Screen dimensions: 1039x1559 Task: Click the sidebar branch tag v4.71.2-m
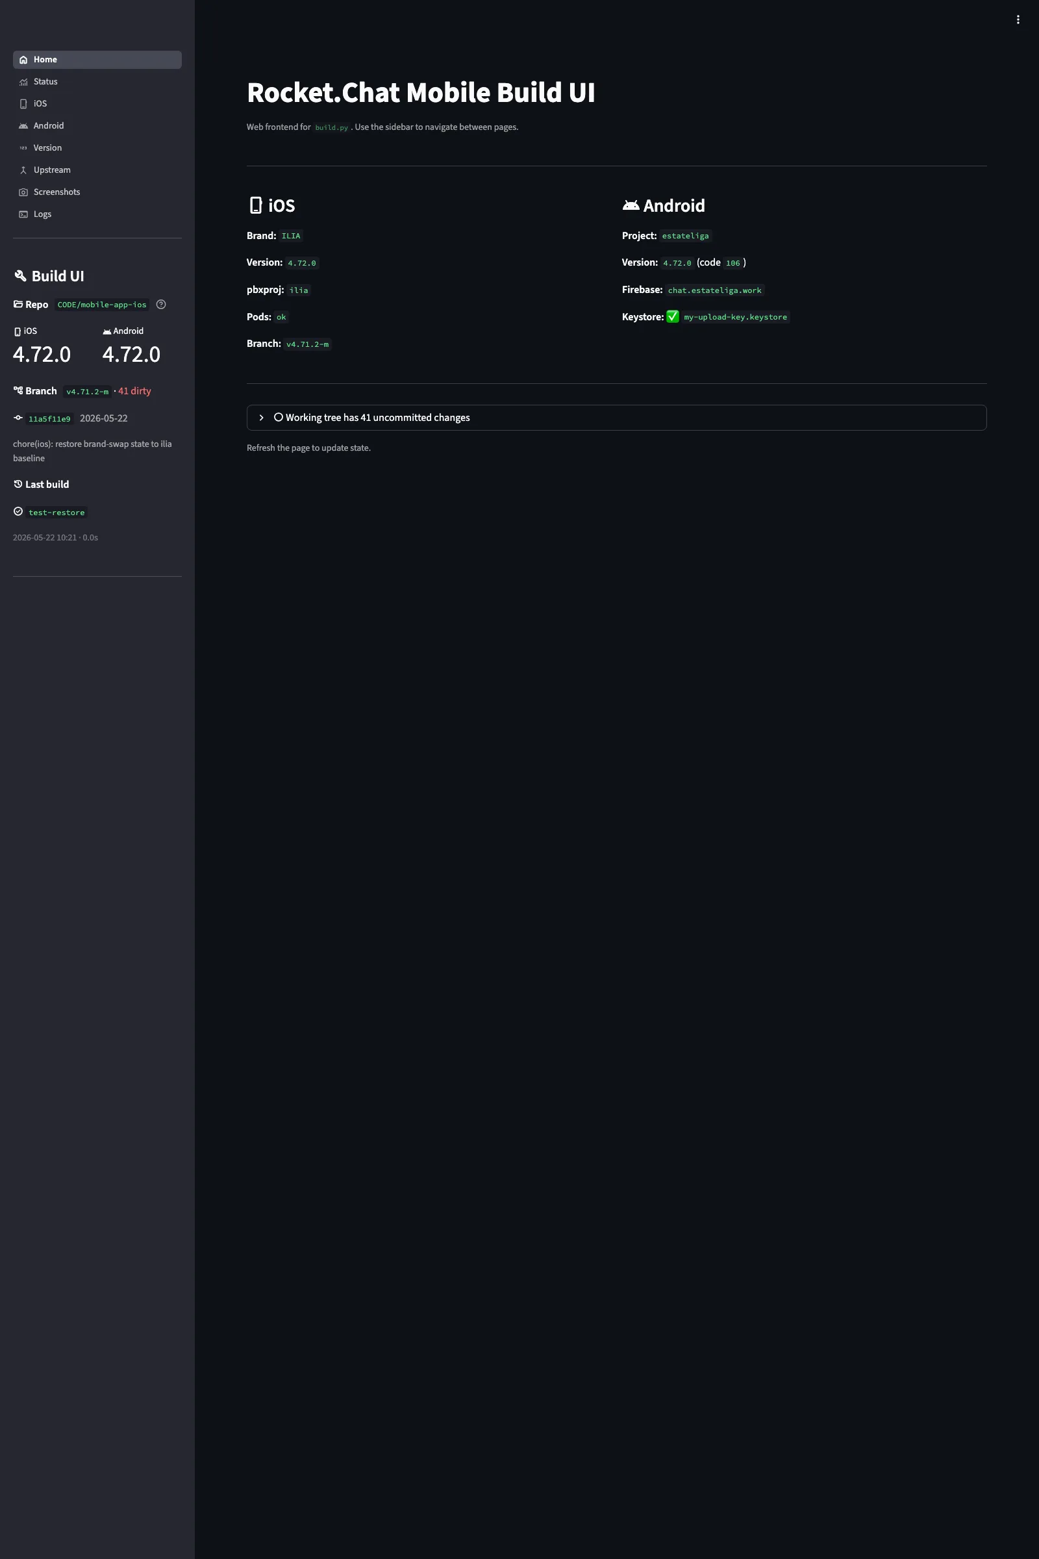point(88,392)
